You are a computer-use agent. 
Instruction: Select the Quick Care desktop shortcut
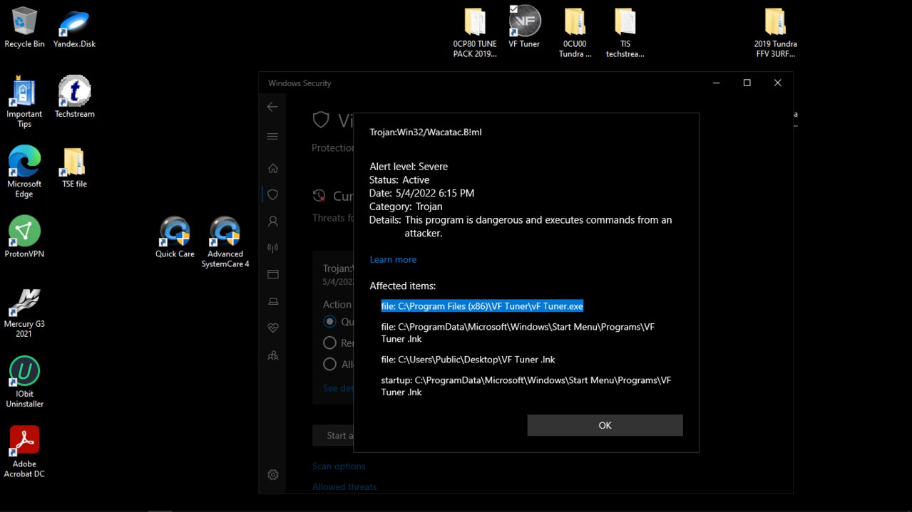pos(175,237)
